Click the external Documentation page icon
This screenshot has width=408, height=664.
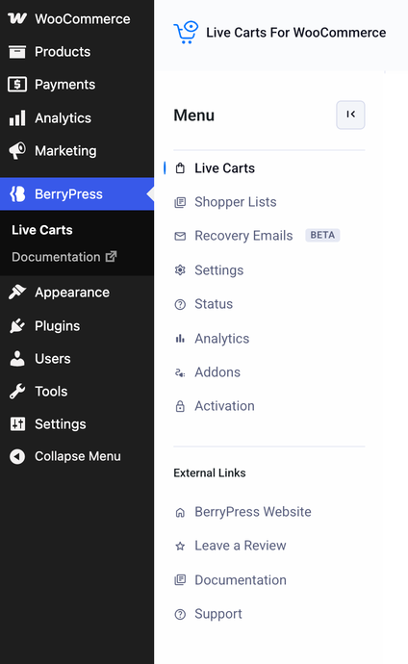180,579
